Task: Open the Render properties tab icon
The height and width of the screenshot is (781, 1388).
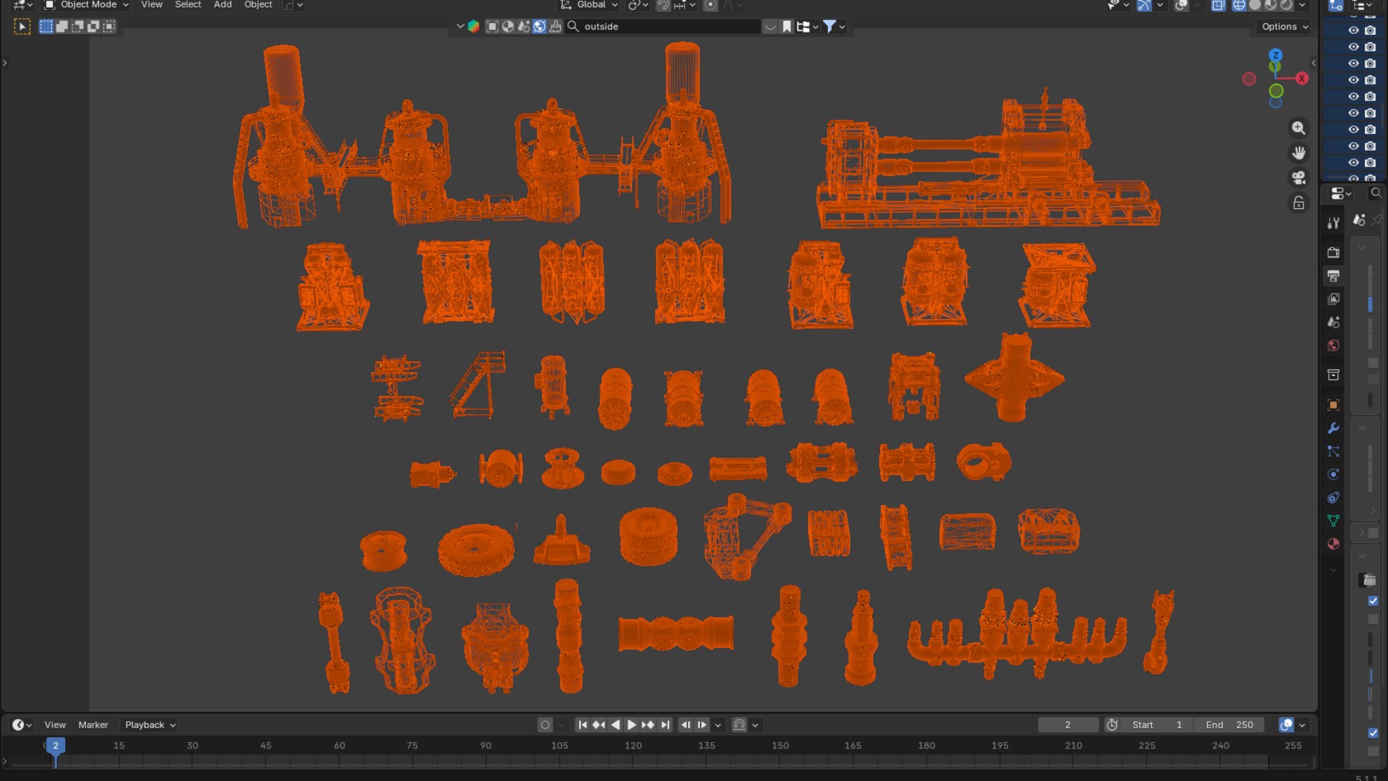Action: coord(1333,252)
